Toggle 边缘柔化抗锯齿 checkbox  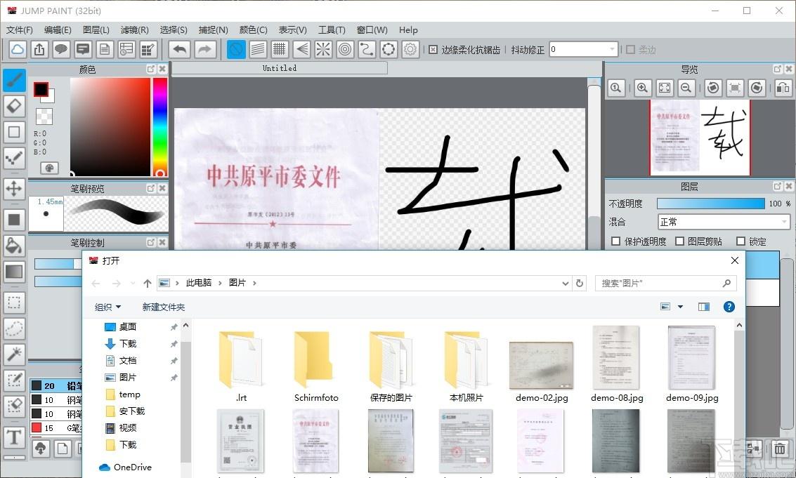(x=433, y=50)
